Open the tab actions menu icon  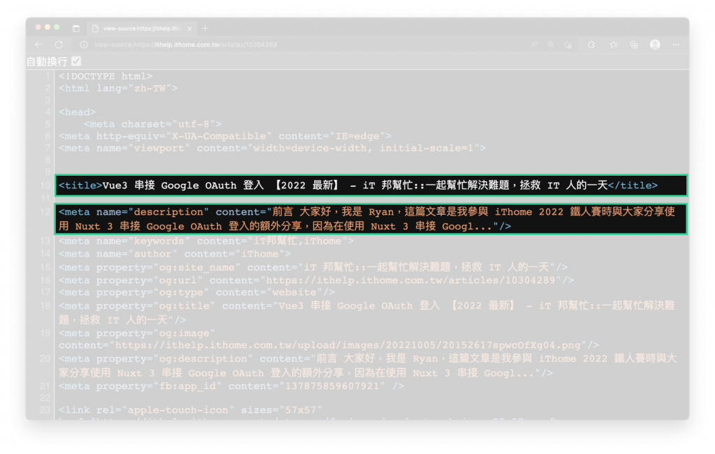pyautogui.click(x=75, y=28)
